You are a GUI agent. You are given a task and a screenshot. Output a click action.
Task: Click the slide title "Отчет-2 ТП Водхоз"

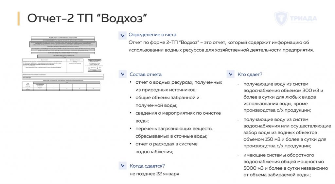(87, 18)
